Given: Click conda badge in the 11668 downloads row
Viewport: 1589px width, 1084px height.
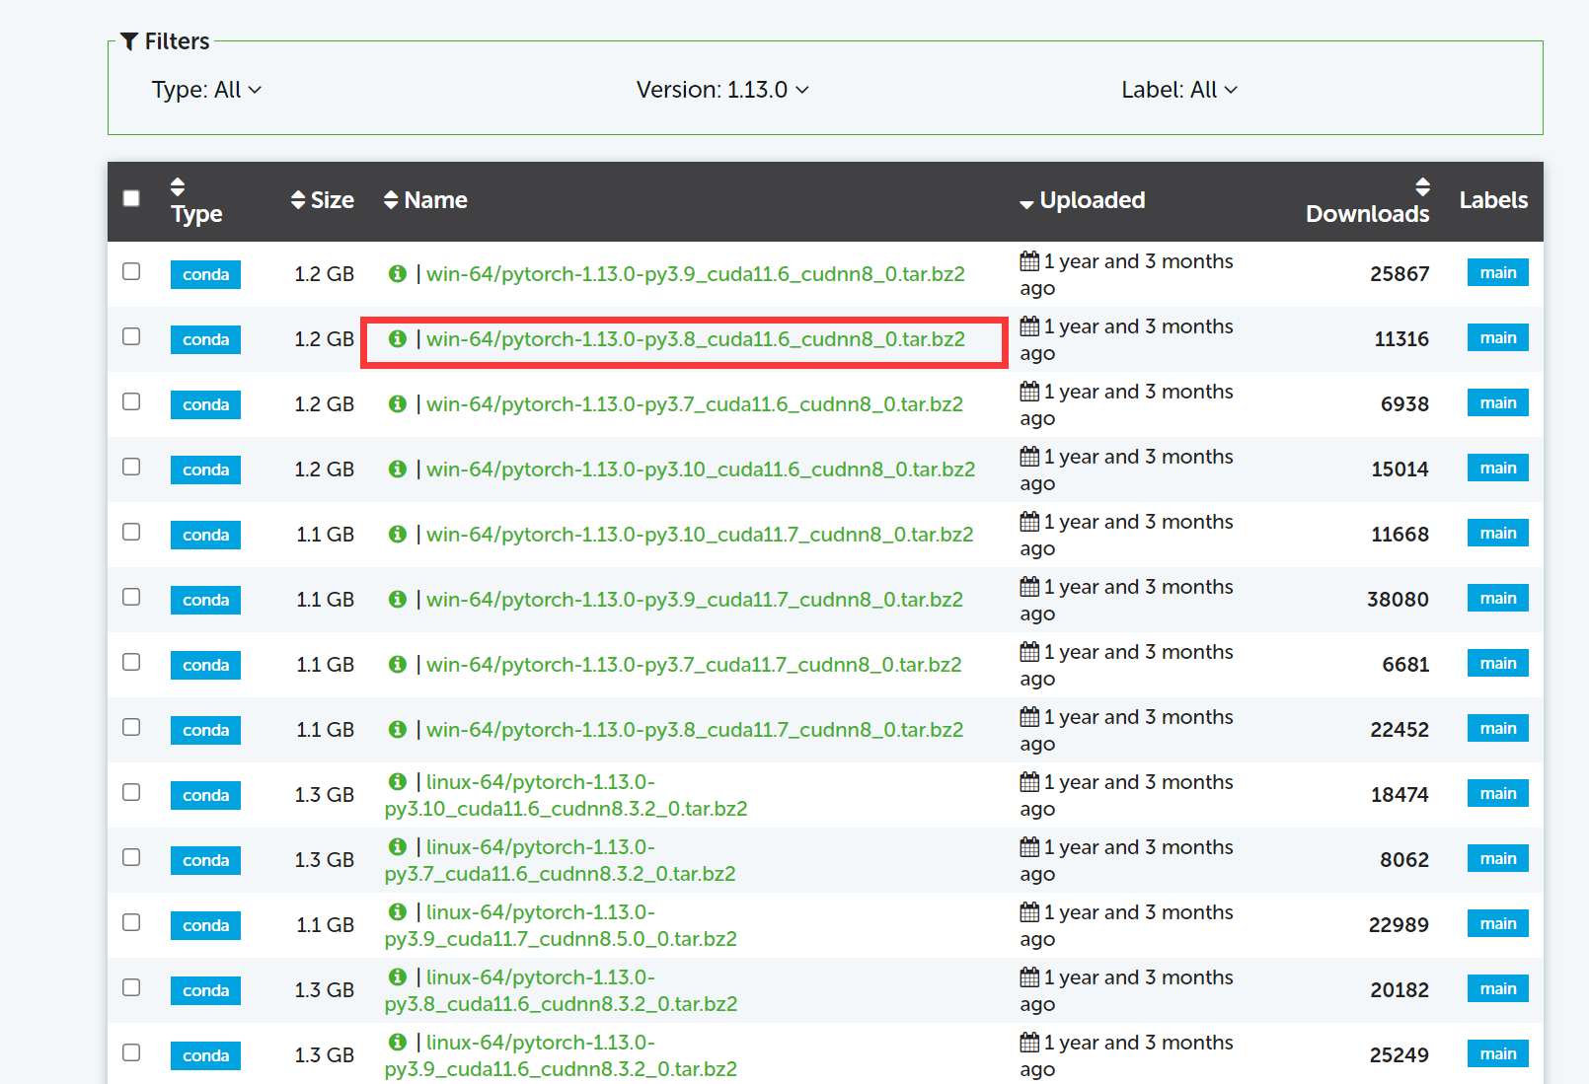Looking at the screenshot, I should (205, 535).
